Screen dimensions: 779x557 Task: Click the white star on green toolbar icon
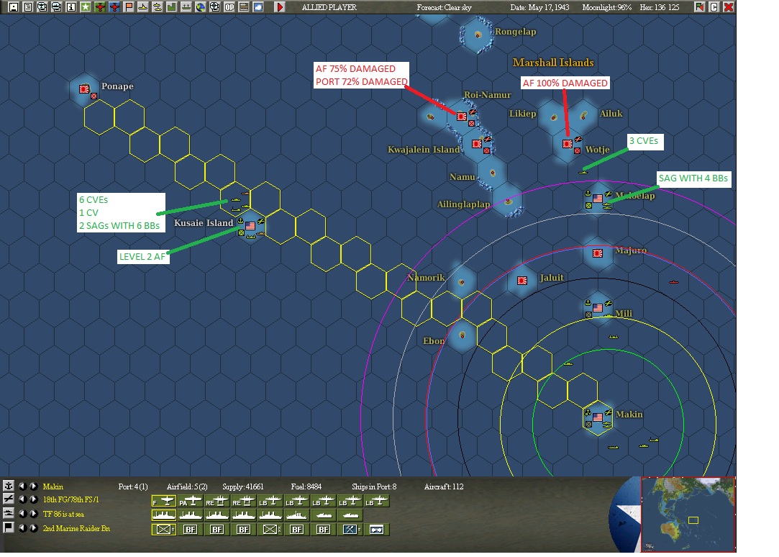(86, 7)
